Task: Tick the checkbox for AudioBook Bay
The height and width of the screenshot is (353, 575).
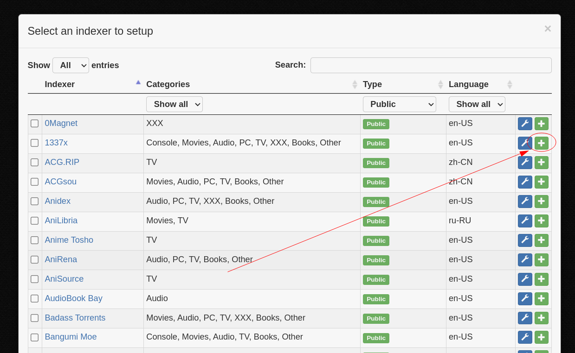Action: 35,298
